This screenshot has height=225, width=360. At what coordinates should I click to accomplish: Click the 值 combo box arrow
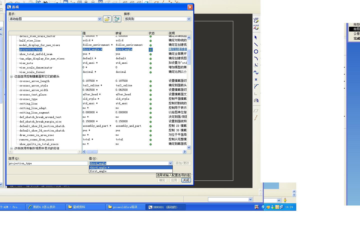(x=170, y=163)
